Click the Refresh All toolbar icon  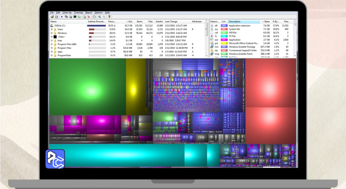click(x=56, y=17)
